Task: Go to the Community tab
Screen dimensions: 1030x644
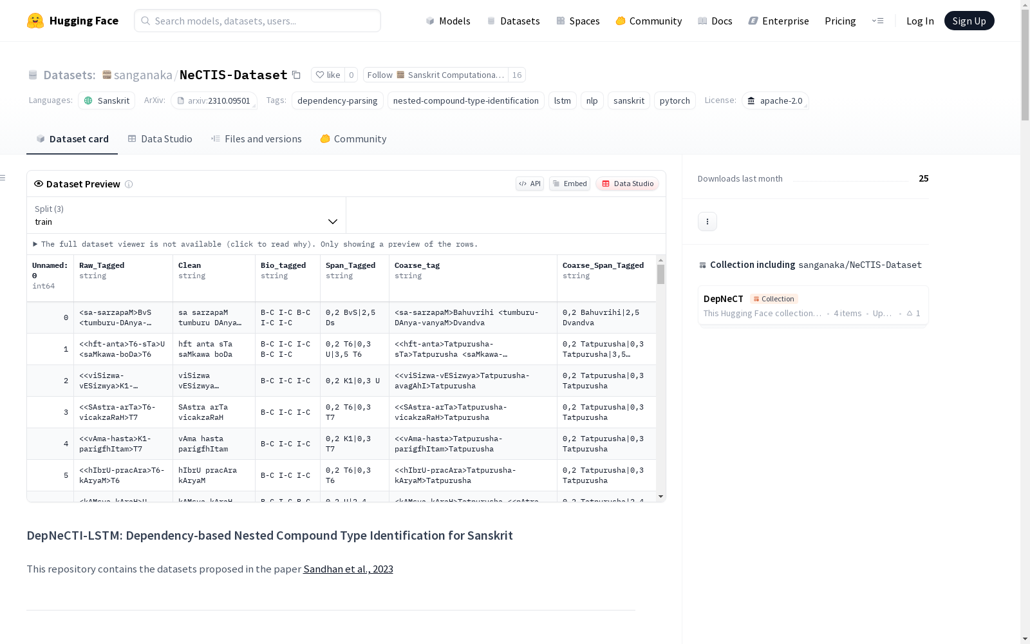Action: coord(353,139)
